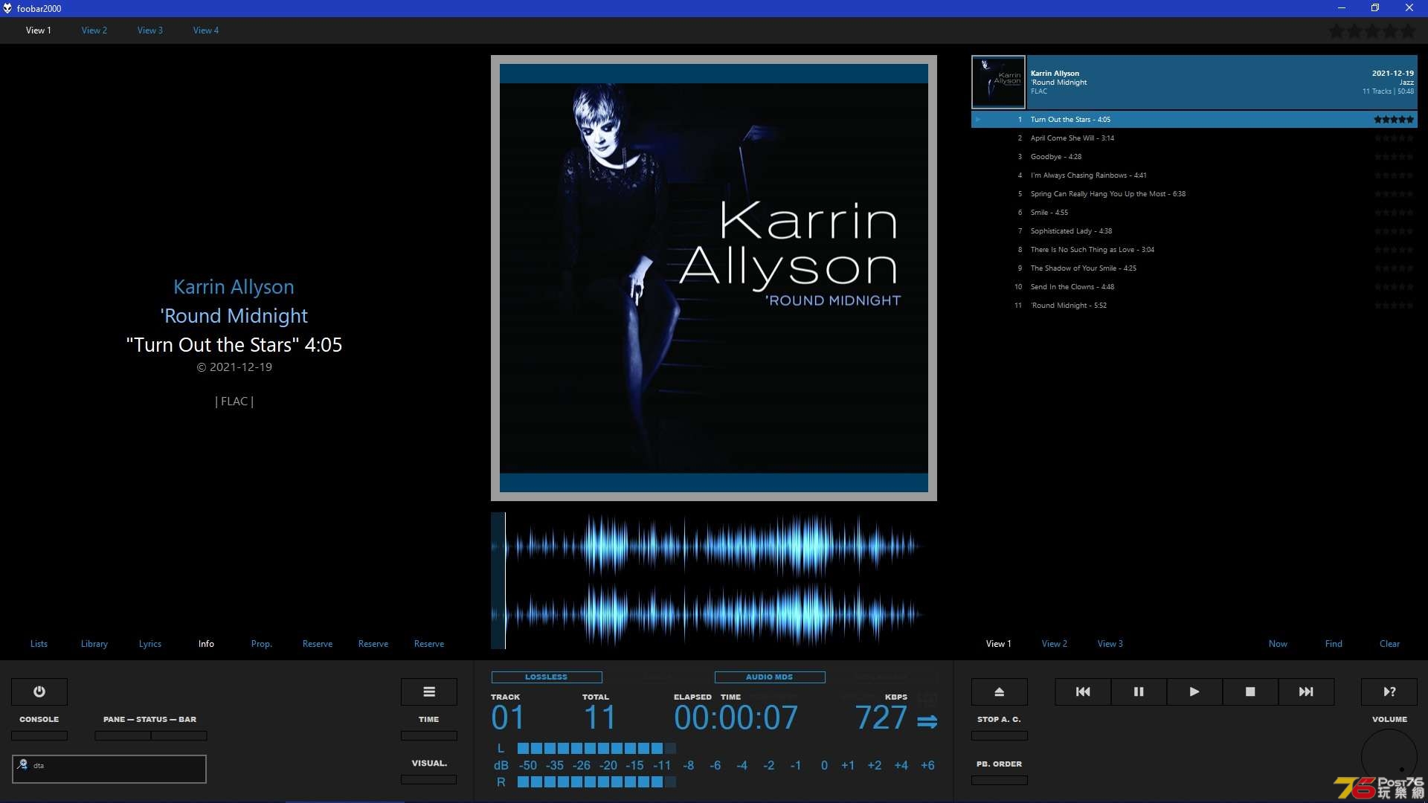
Task: Select track Send In the Clowns - 4:48
Action: click(x=1194, y=287)
